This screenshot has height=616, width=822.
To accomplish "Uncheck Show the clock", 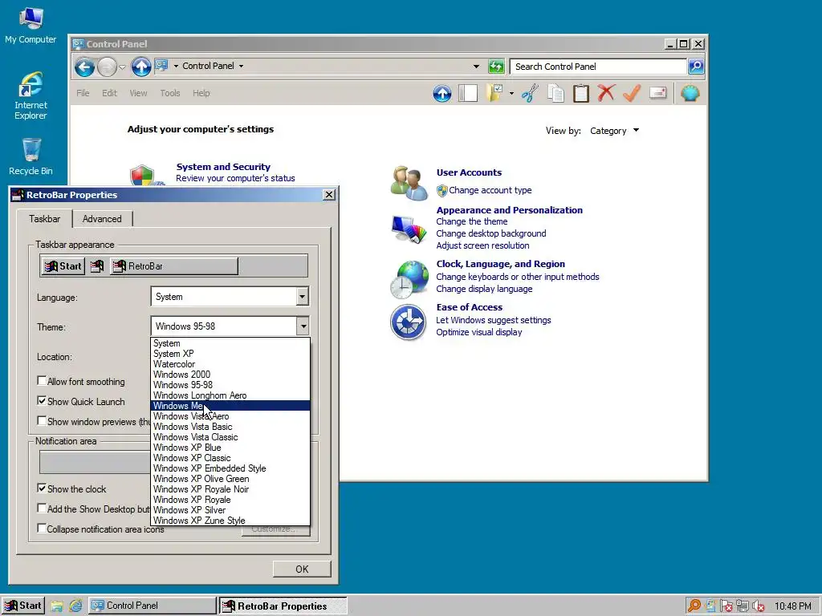I will point(42,488).
